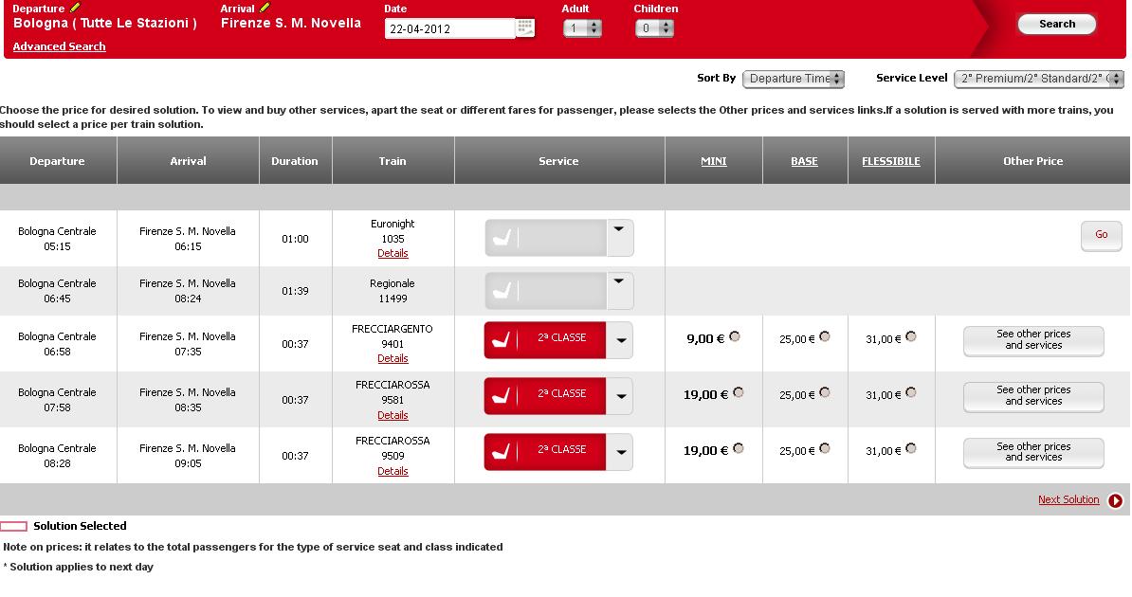Click seat icon for Regionale 11499 service
The height and width of the screenshot is (597, 1132).
(502, 291)
